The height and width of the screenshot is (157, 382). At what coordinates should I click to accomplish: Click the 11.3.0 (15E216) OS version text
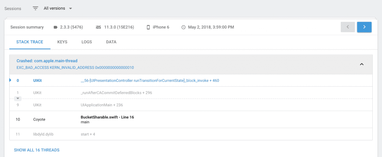[x=119, y=27]
